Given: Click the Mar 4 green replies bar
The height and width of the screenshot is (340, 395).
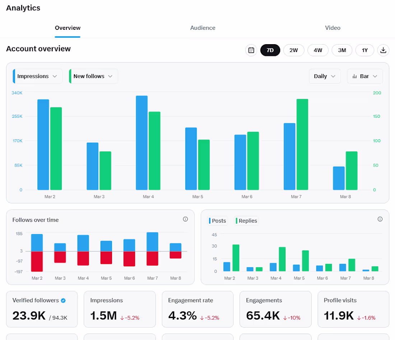Looking at the screenshot, I should 282,259.
